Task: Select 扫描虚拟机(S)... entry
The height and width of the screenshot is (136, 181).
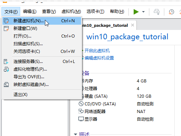Action: [42, 44]
